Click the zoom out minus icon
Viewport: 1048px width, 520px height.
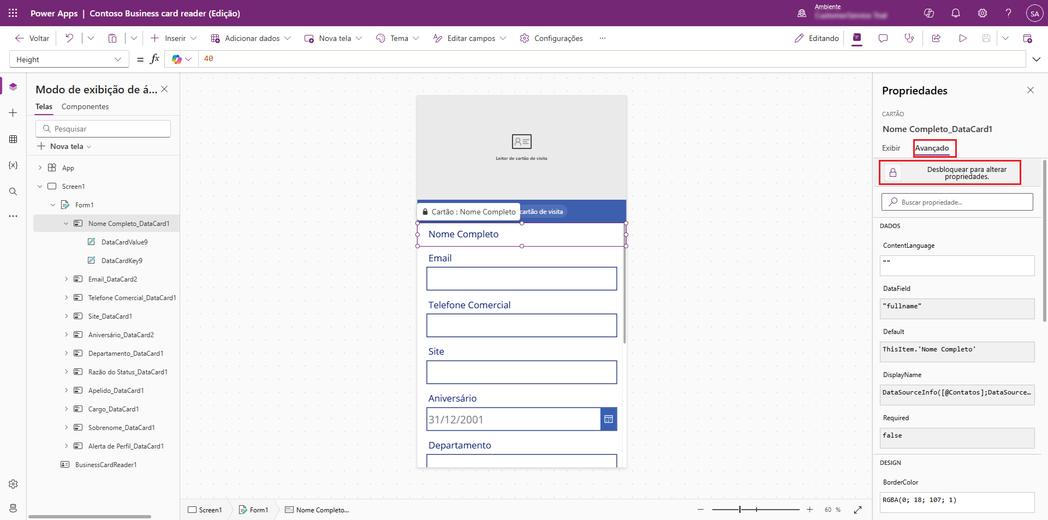point(700,510)
